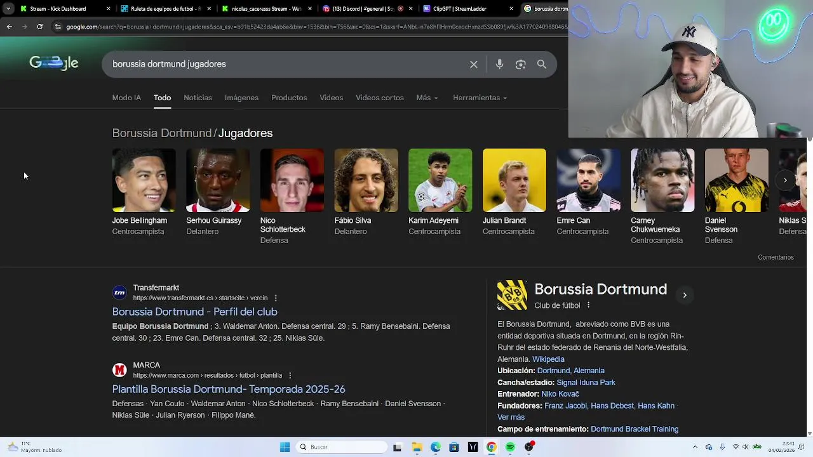Screen dimensions: 813x457
Task: Go back to previous page in browser
Action: pyautogui.click(x=9, y=27)
